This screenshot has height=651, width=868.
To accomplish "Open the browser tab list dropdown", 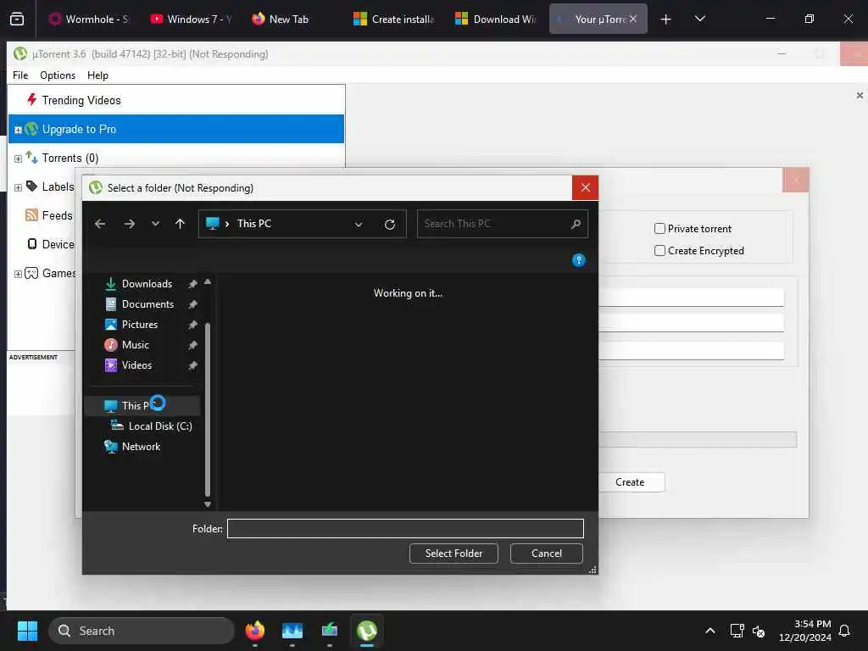I will 699,19.
